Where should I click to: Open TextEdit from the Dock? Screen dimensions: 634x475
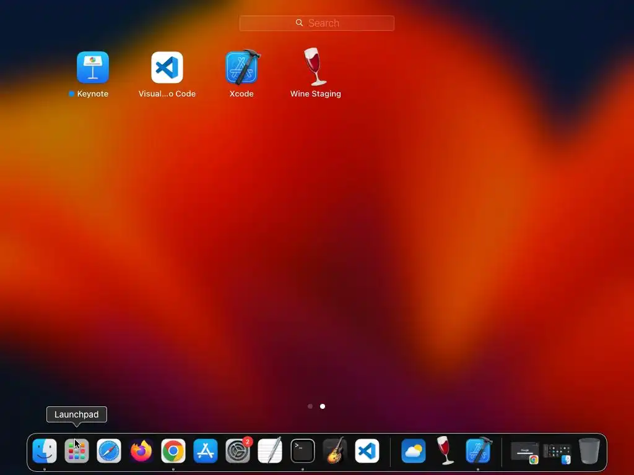point(270,451)
